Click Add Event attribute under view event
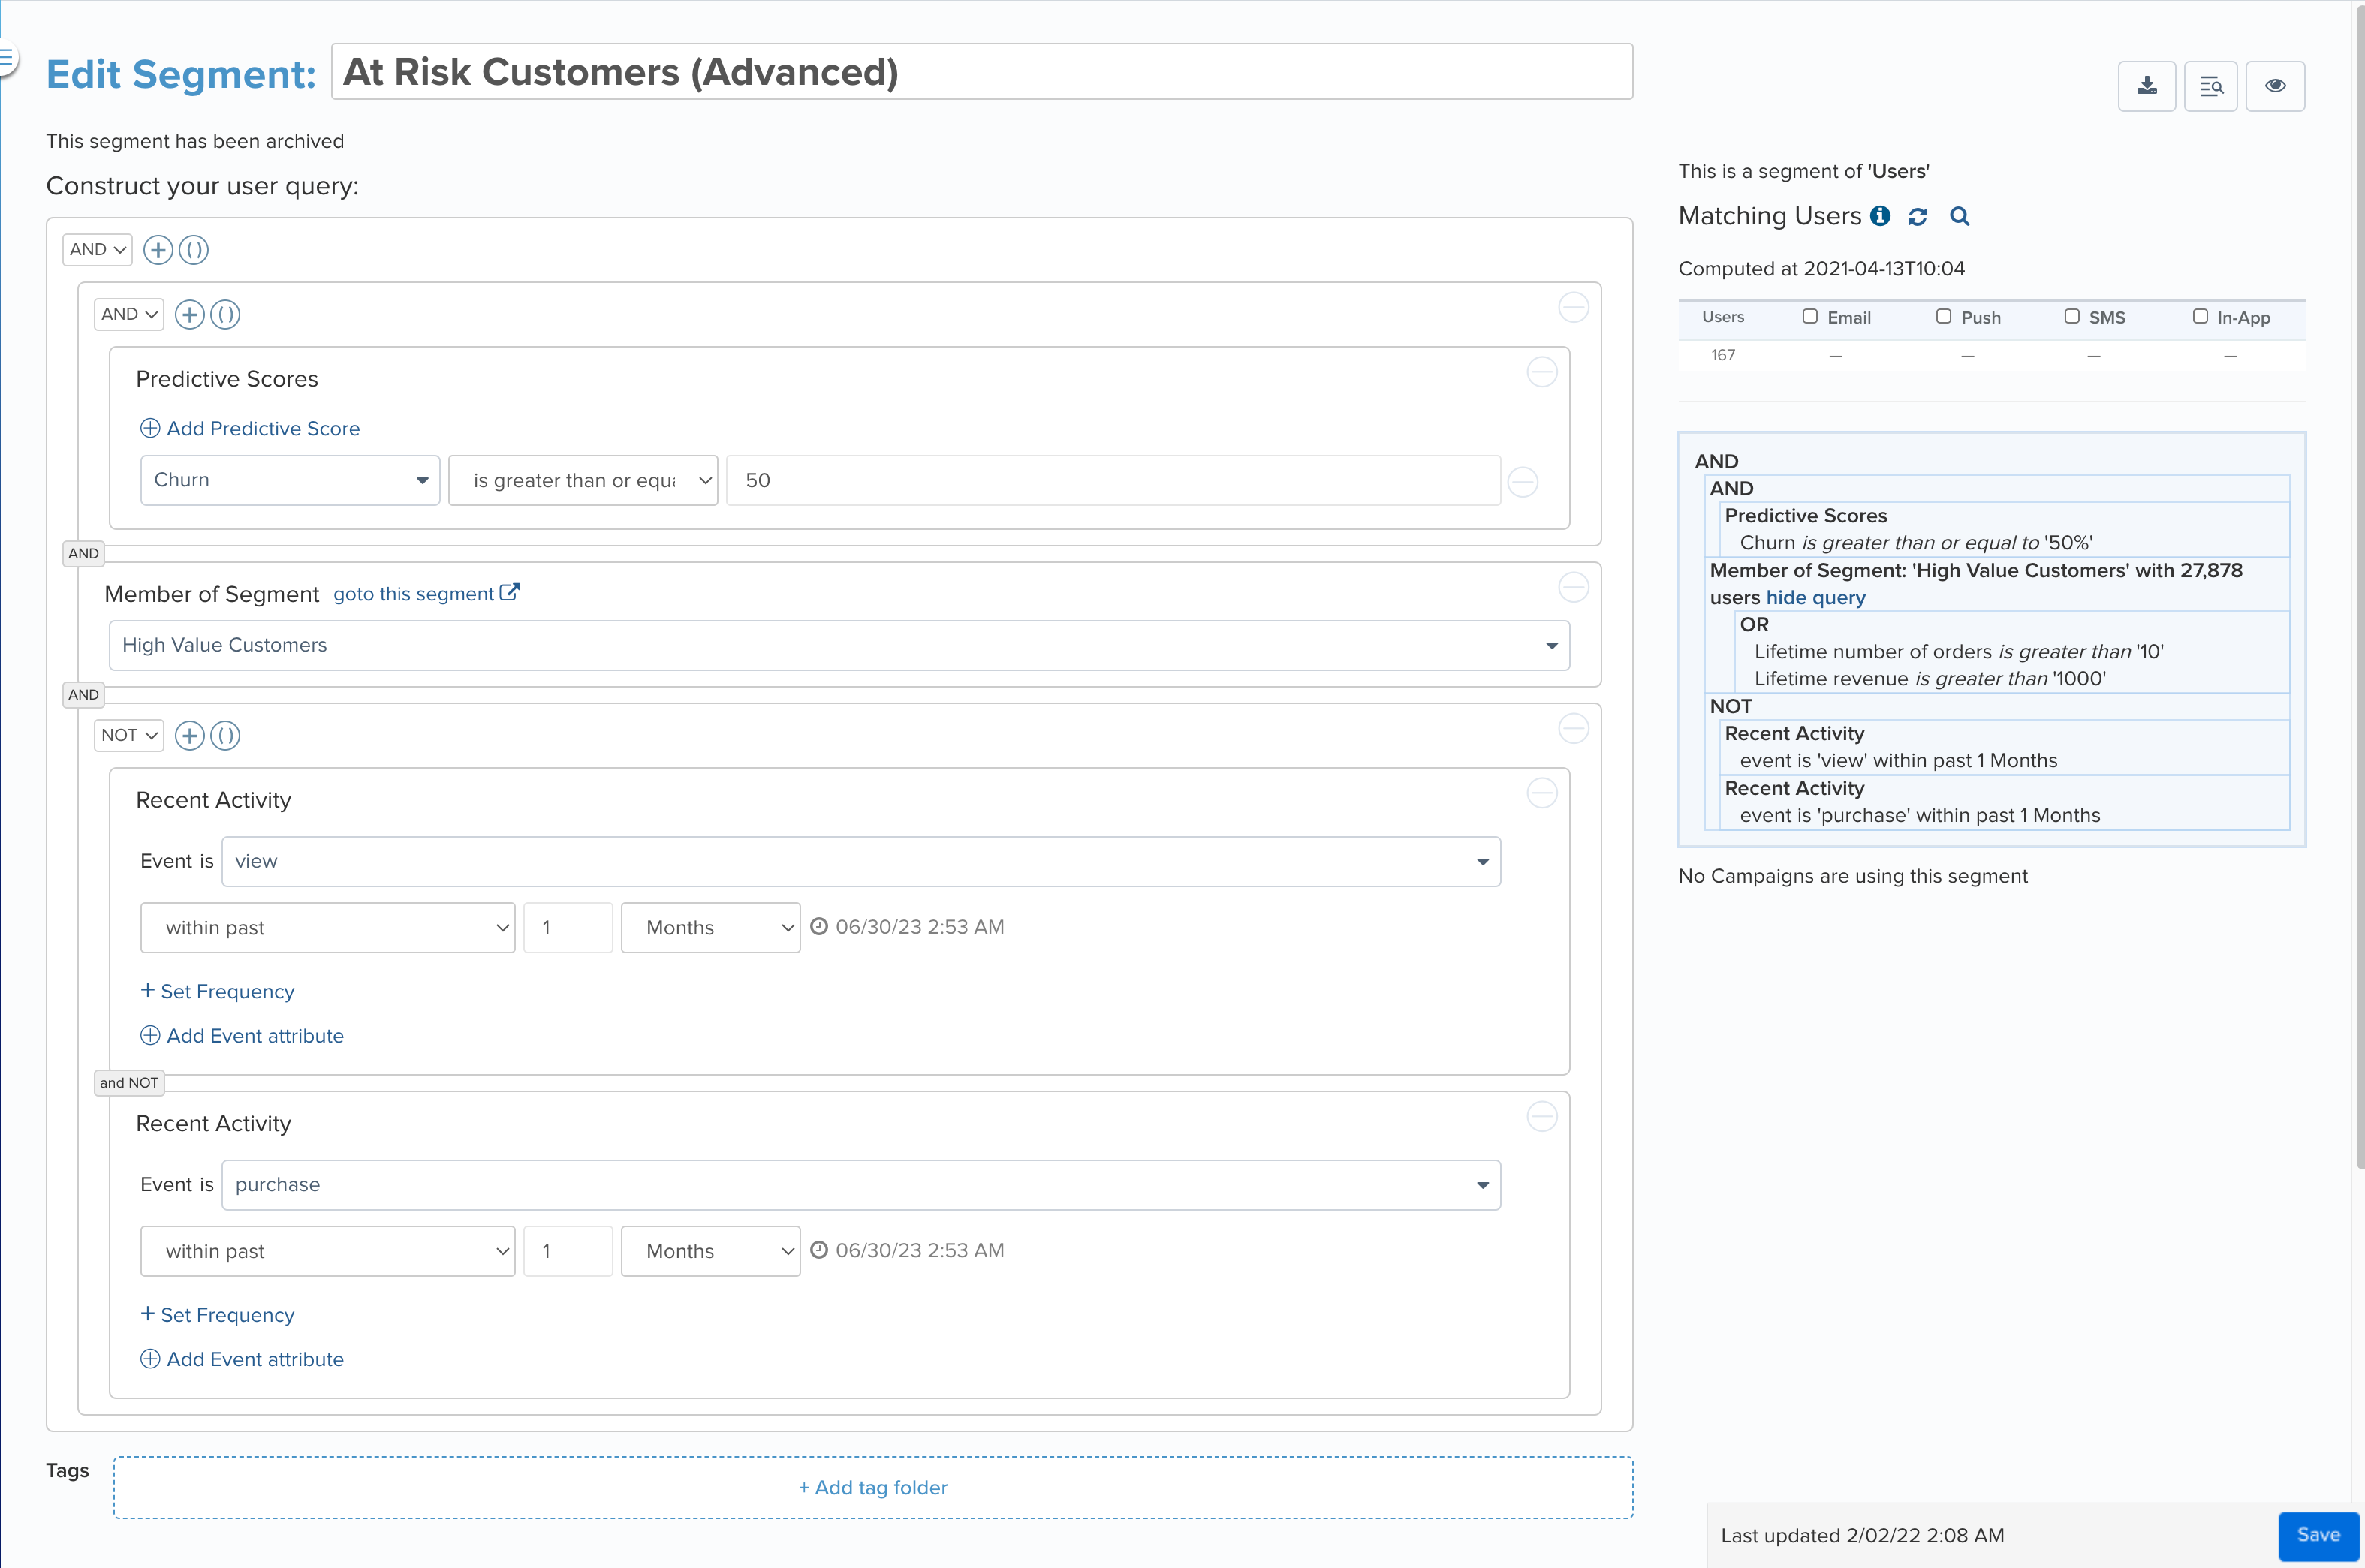This screenshot has width=2365, height=1568. point(242,1036)
